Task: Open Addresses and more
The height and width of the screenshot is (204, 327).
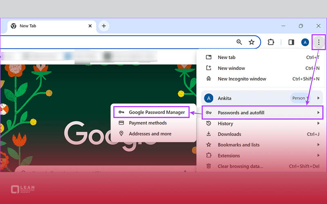Action: click(x=150, y=133)
